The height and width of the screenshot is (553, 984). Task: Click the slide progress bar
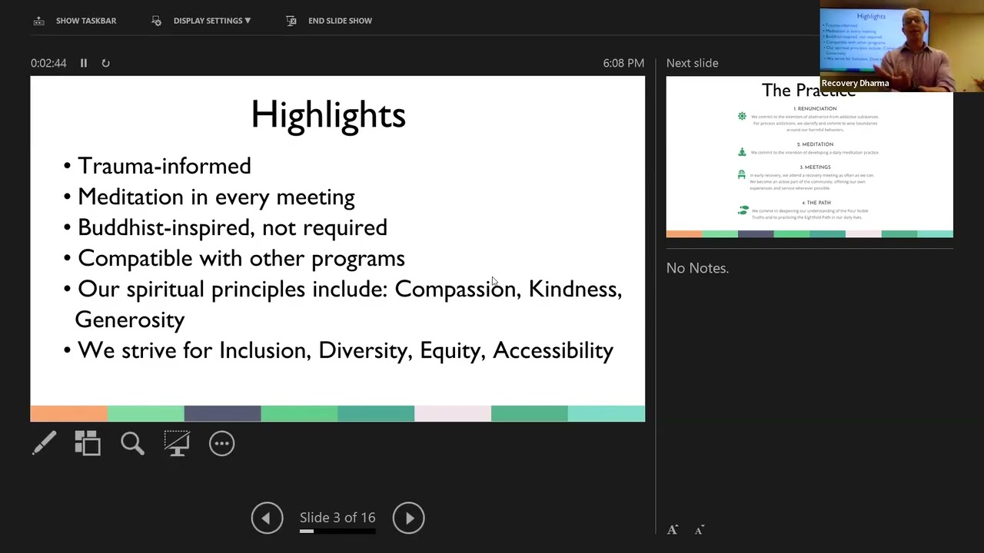[x=337, y=531]
